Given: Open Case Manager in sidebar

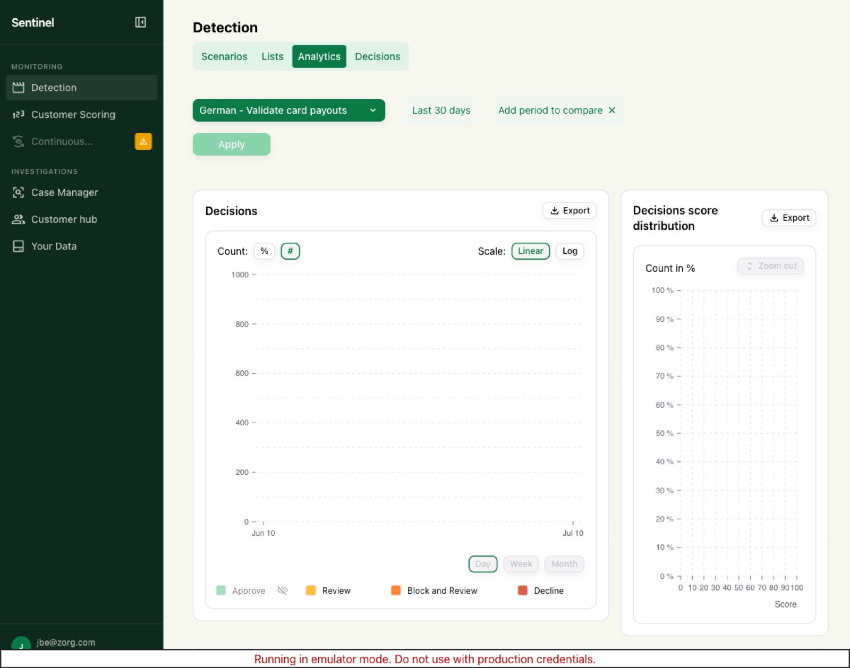Looking at the screenshot, I should 81,192.
